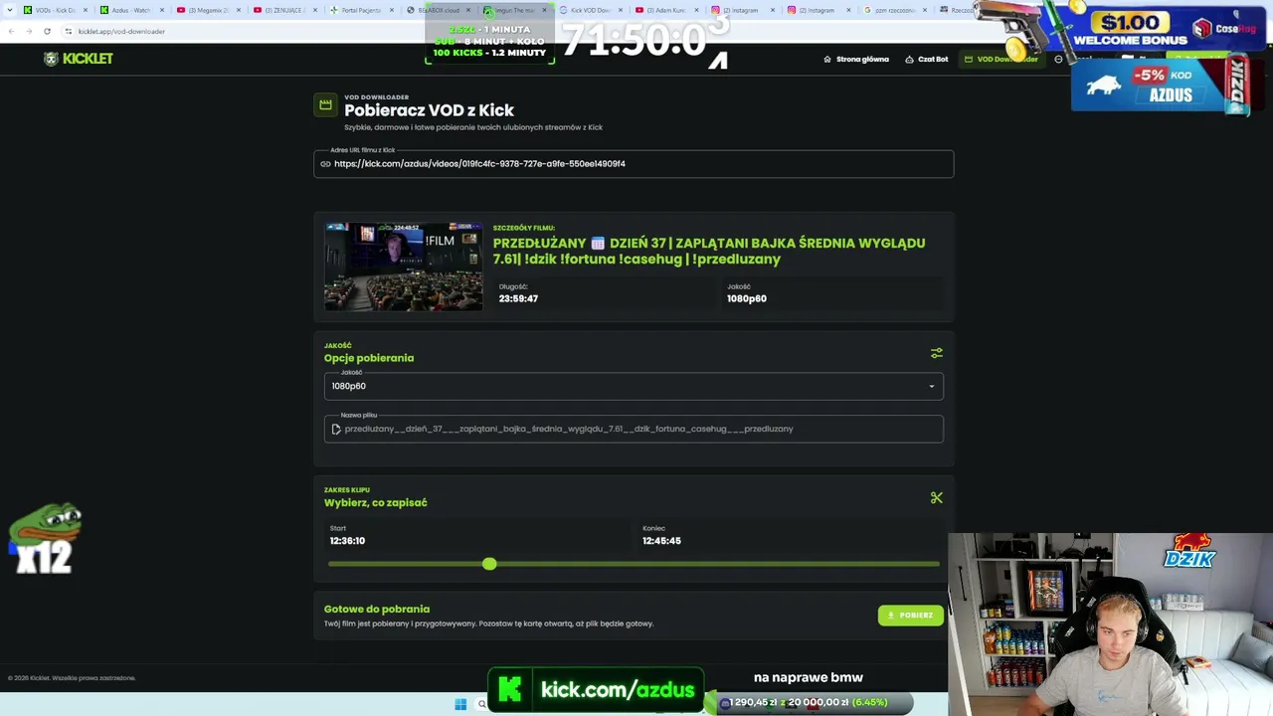This screenshot has height=716, width=1273.
Task: Close the Google search tab
Action: click(x=926, y=10)
